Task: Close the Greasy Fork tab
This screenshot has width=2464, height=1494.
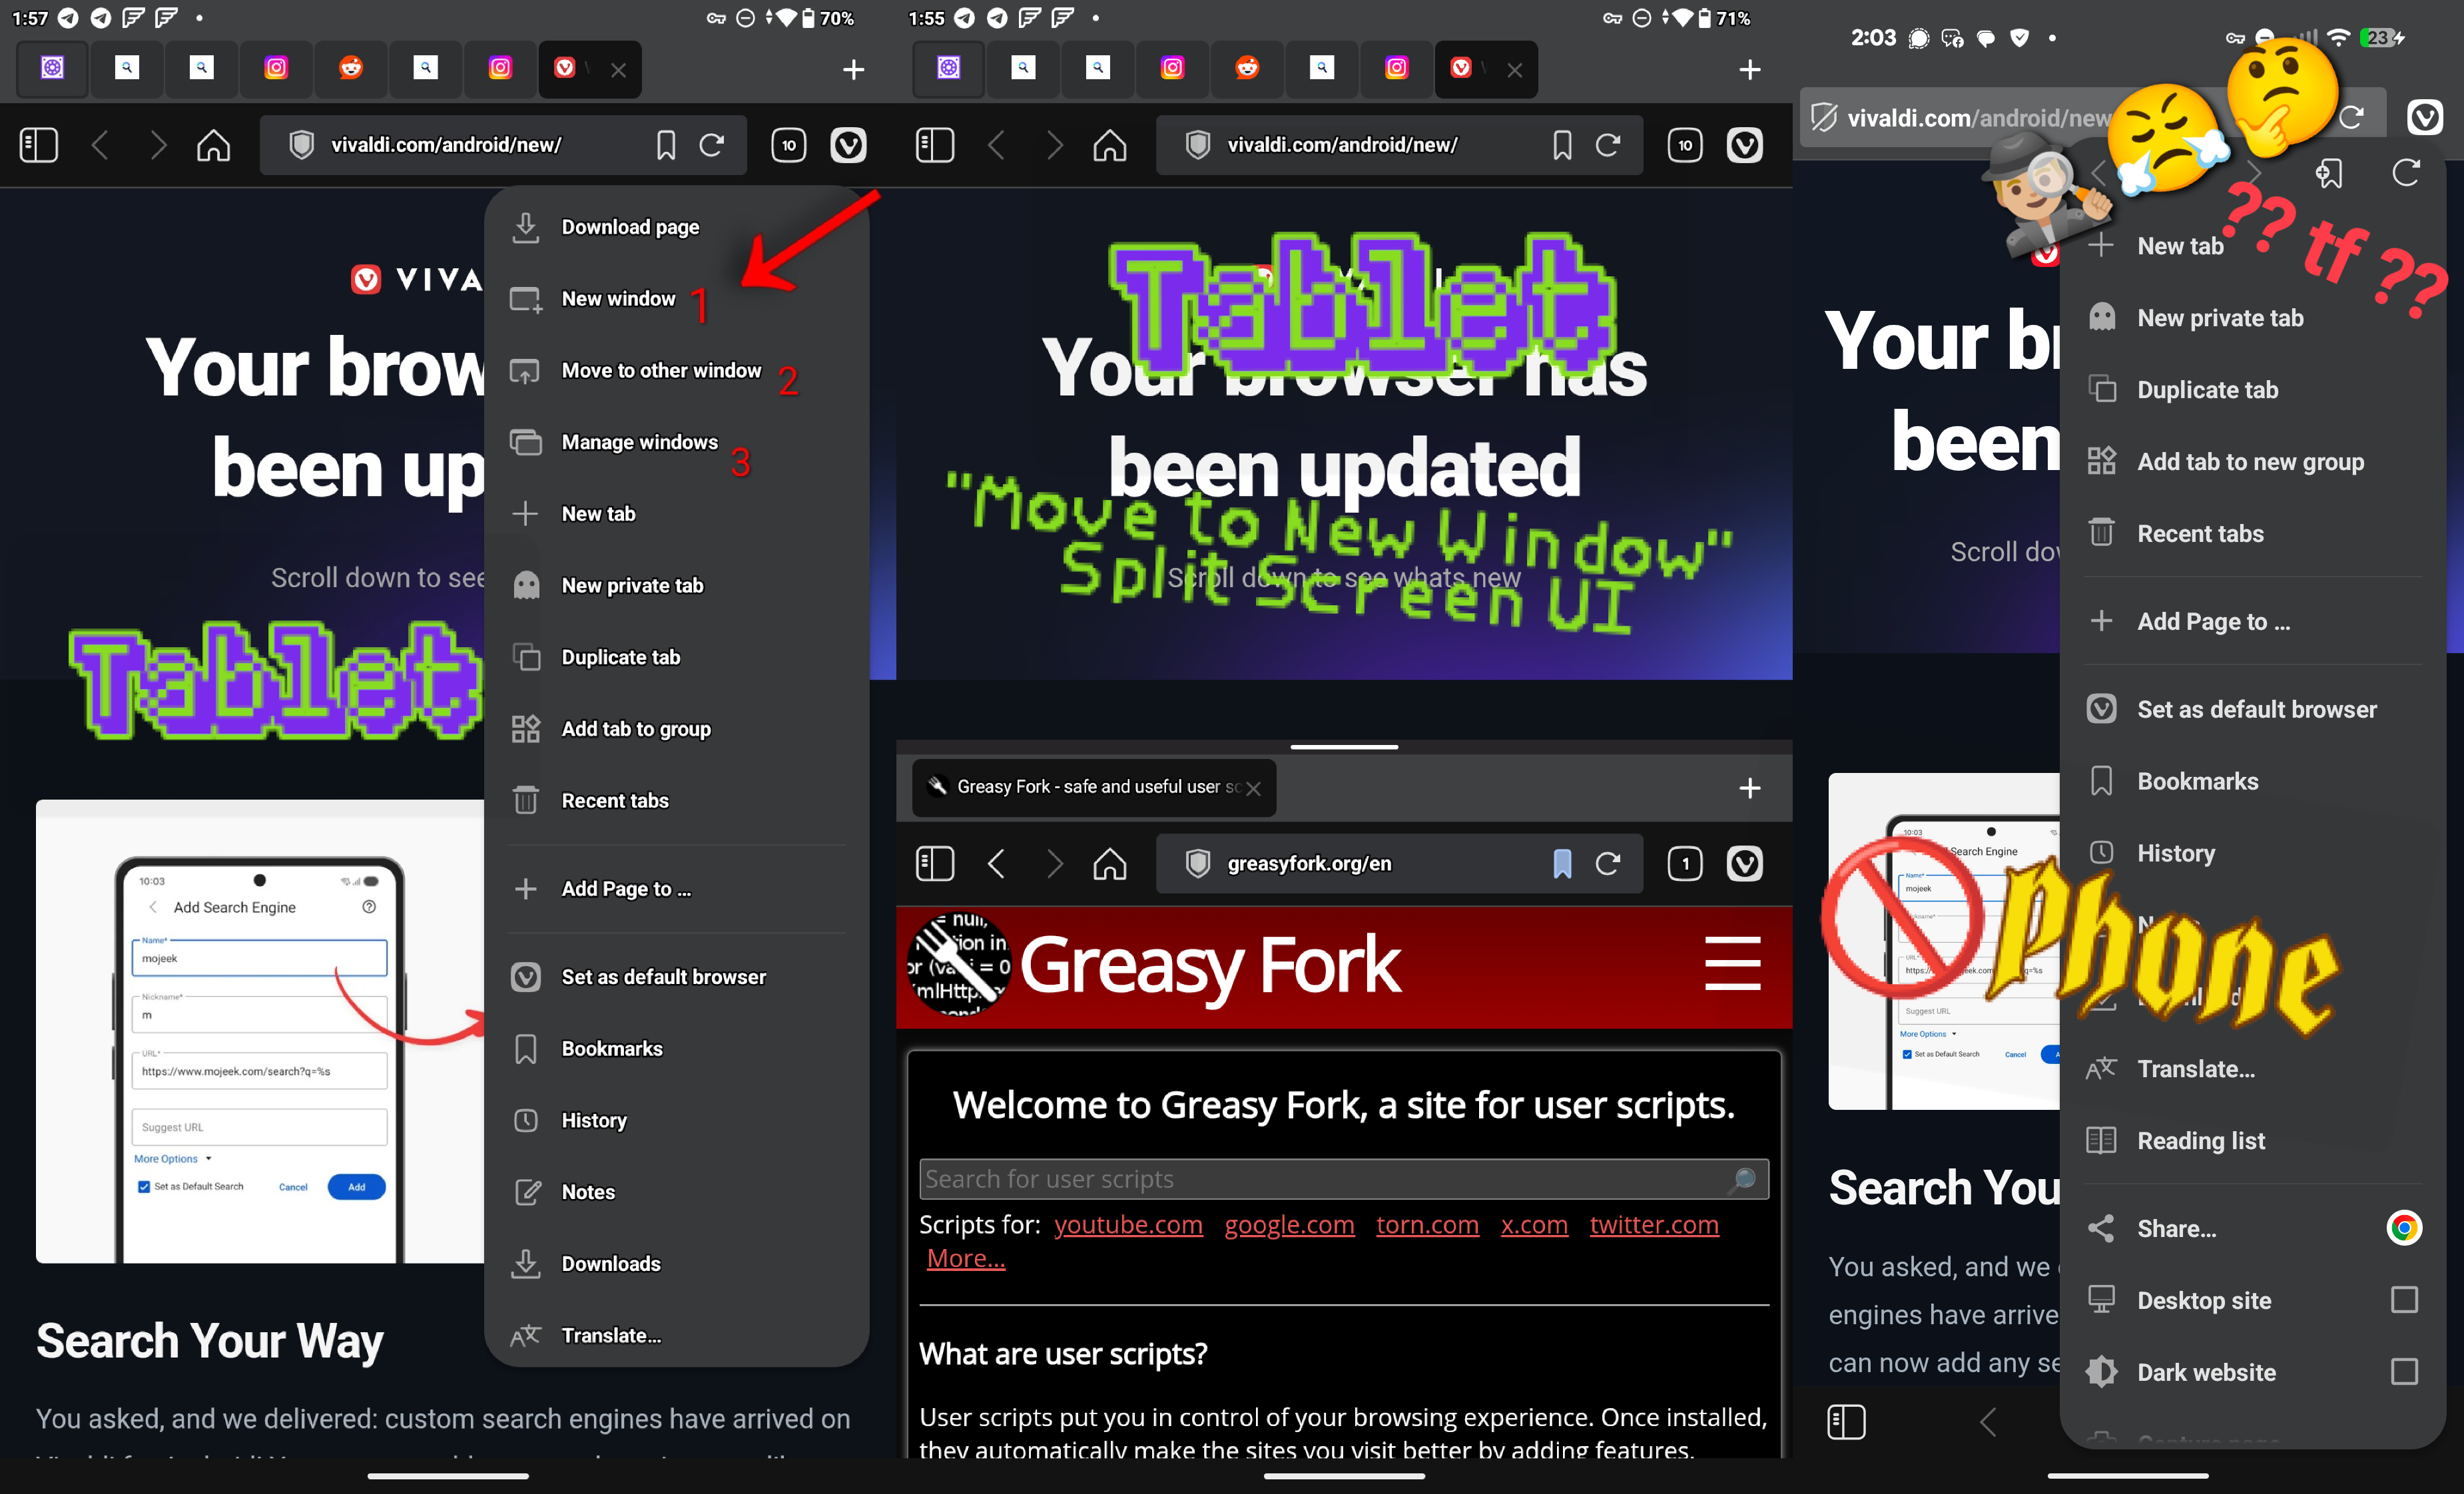Action: point(1253,788)
